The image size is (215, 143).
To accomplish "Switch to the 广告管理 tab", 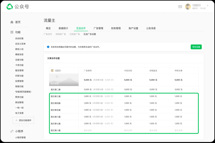I will pyautogui.click(x=98, y=28).
